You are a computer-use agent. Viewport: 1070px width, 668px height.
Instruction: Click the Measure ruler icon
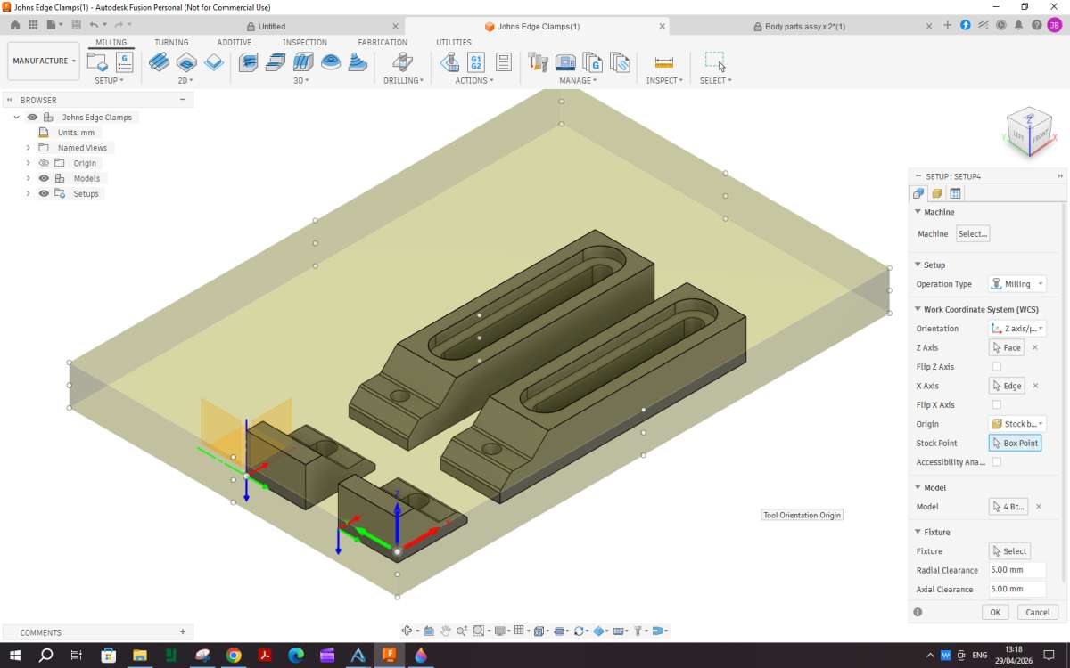[664, 61]
